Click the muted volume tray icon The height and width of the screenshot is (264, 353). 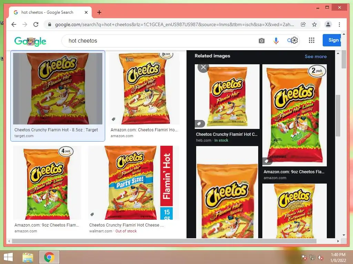321,257
